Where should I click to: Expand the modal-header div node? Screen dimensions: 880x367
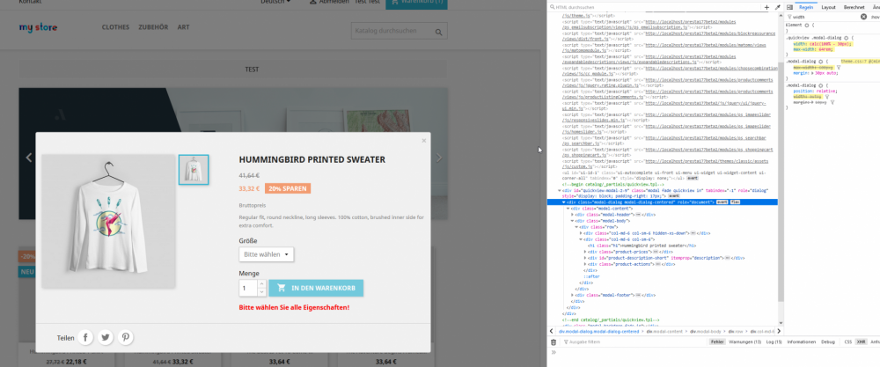(x=573, y=215)
